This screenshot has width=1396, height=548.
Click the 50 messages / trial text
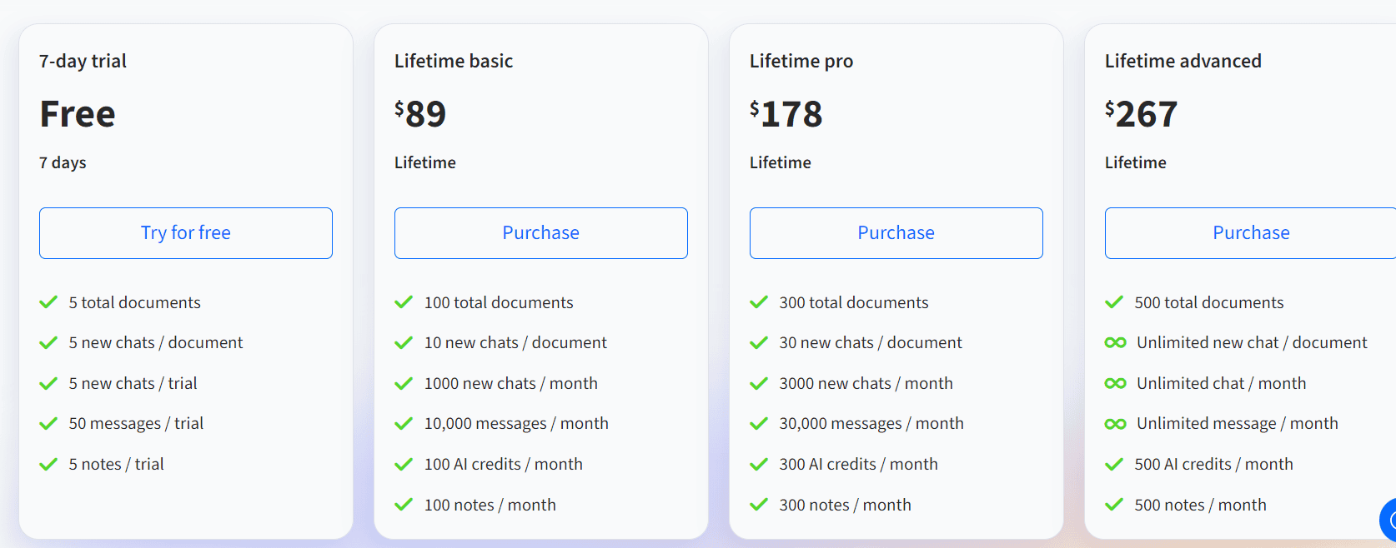tap(136, 423)
